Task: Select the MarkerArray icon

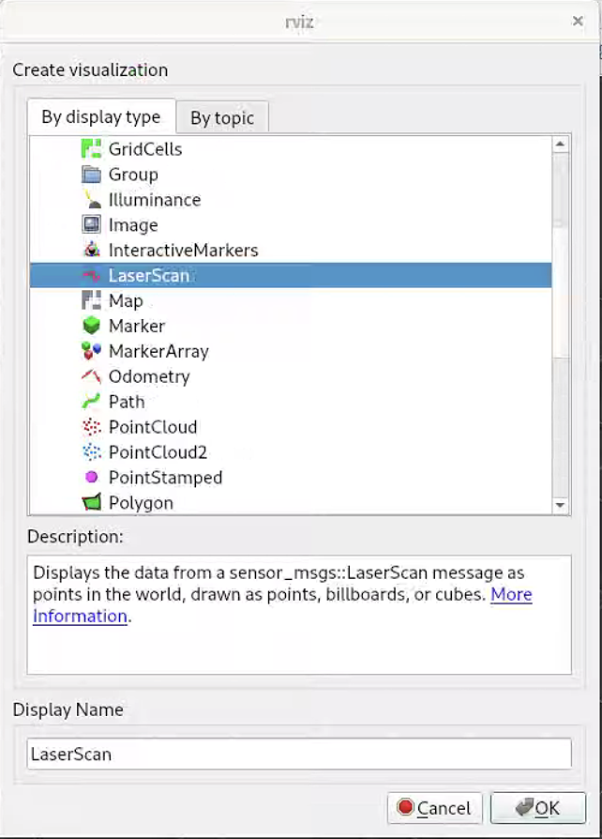Action: click(91, 352)
